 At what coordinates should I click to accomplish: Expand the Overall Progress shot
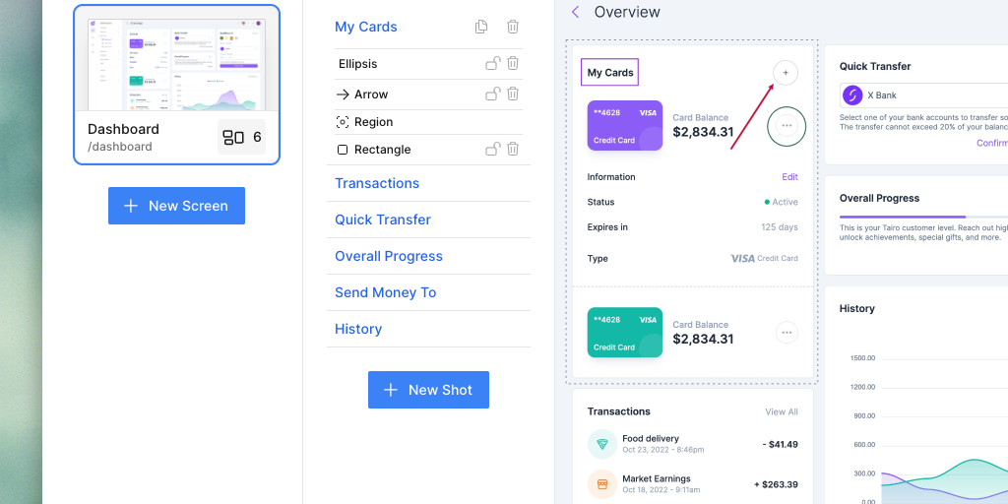coord(389,256)
